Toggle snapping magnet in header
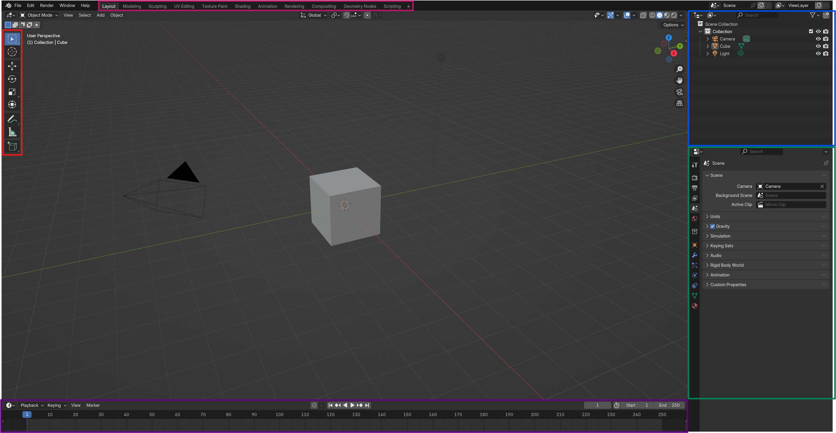 coord(346,15)
